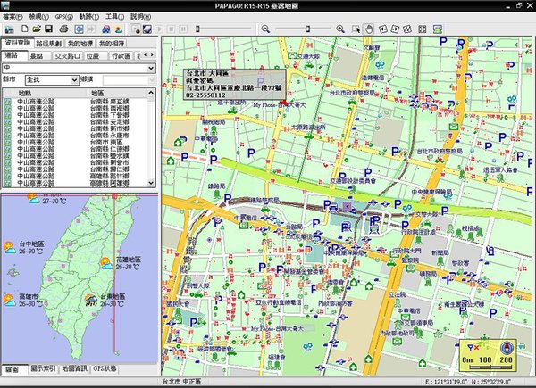536x388 pixels.
Task: Select the 交叉路口 search tab
Action: [x=66, y=54]
